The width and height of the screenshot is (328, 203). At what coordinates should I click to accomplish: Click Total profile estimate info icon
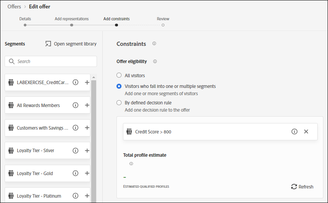(131, 164)
